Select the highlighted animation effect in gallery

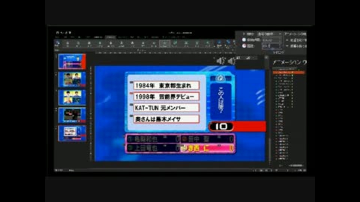pos(165,44)
